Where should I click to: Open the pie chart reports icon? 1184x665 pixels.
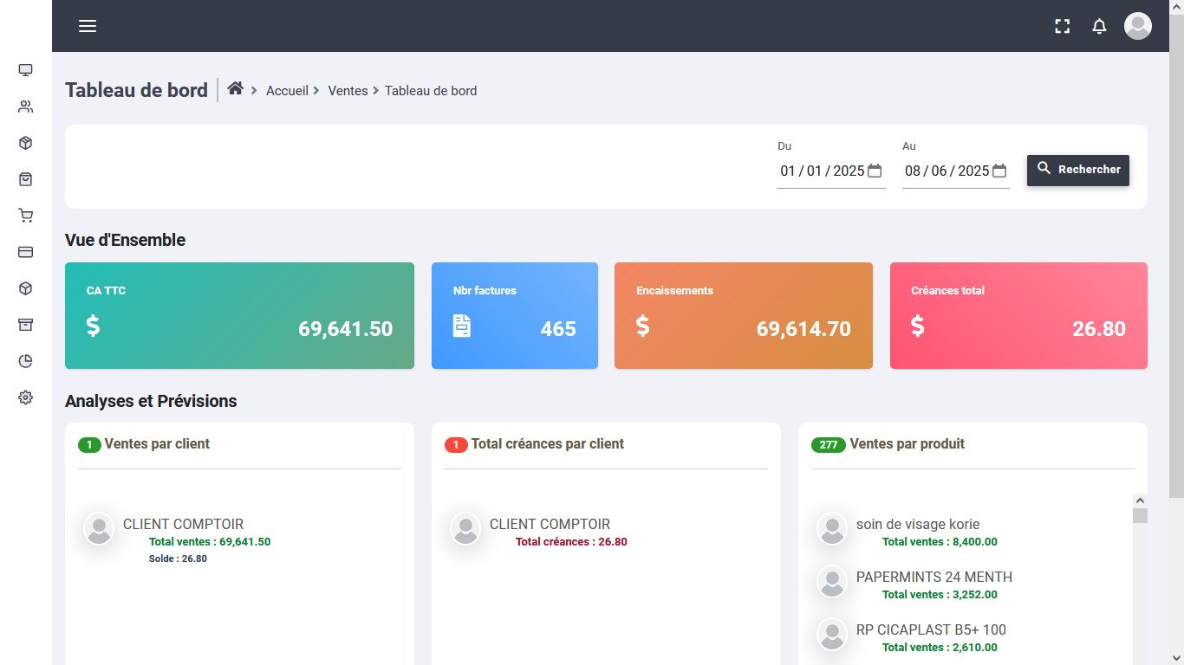tap(25, 361)
